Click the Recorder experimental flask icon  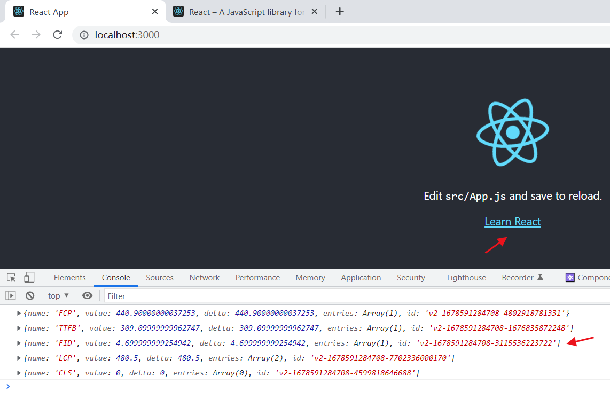point(541,277)
